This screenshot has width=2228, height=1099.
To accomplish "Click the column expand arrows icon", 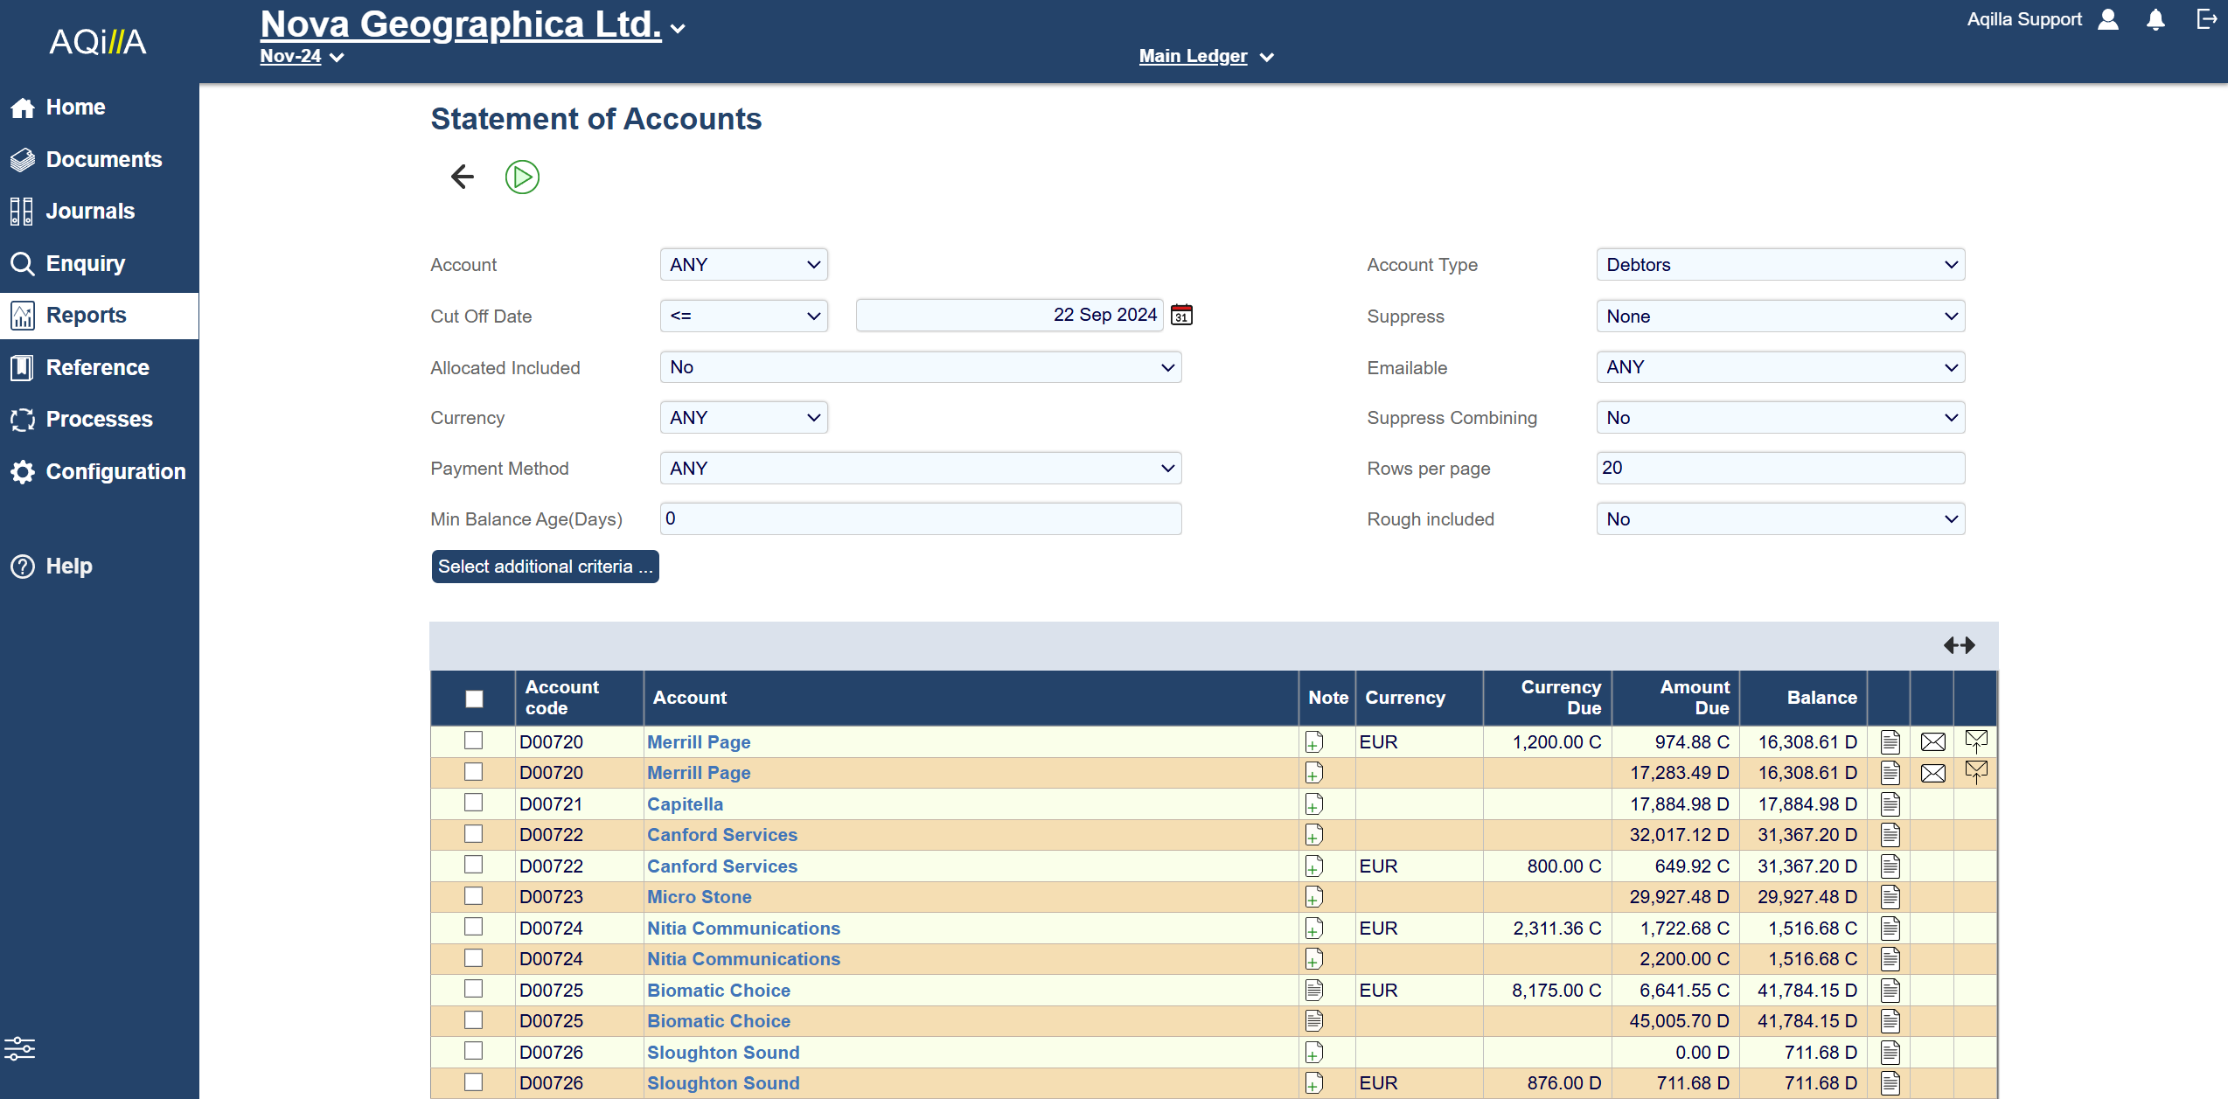I will [1959, 645].
